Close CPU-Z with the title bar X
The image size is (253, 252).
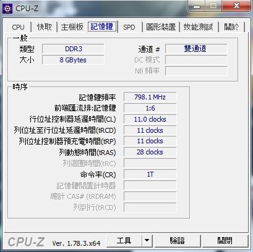point(237,6)
